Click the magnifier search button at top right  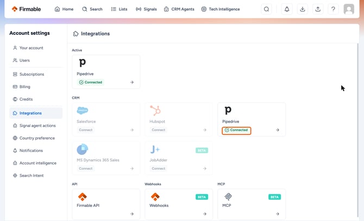coord(267,9)
